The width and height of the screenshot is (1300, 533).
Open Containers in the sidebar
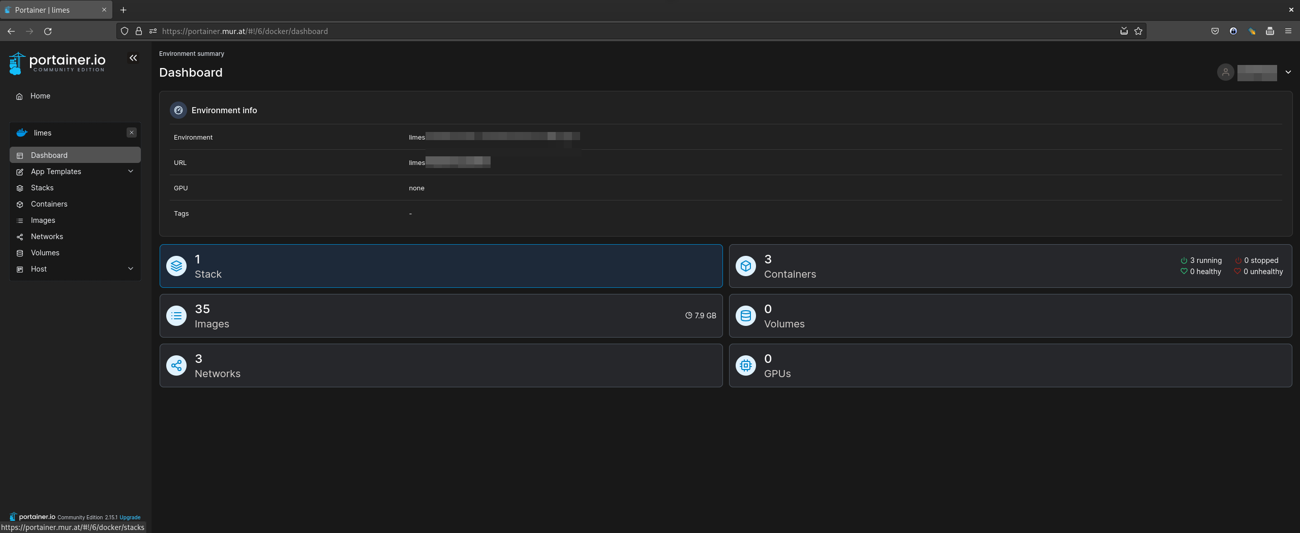[49, 204]
